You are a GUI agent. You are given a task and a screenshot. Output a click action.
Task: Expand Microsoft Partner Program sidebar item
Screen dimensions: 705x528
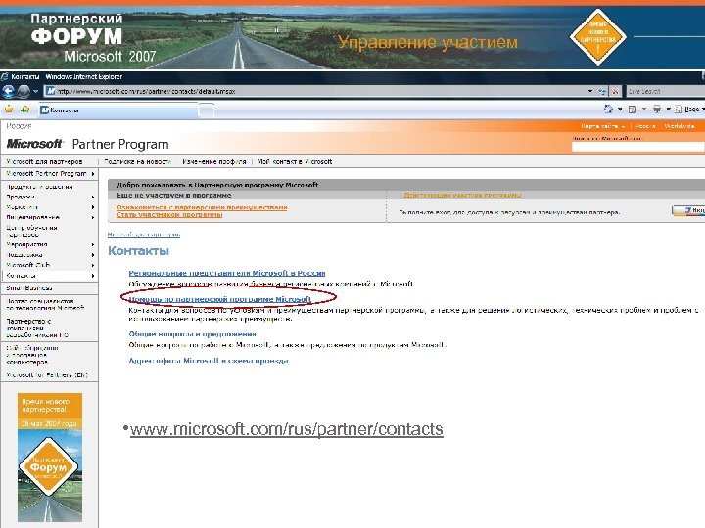pos(50,174)
